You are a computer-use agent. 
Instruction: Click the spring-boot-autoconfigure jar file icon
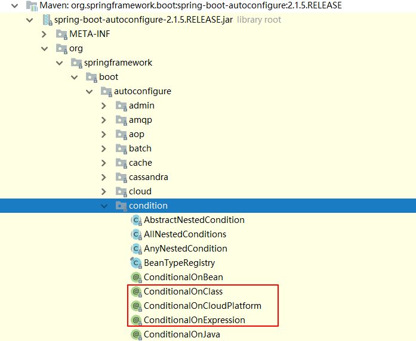coord(47,20)
